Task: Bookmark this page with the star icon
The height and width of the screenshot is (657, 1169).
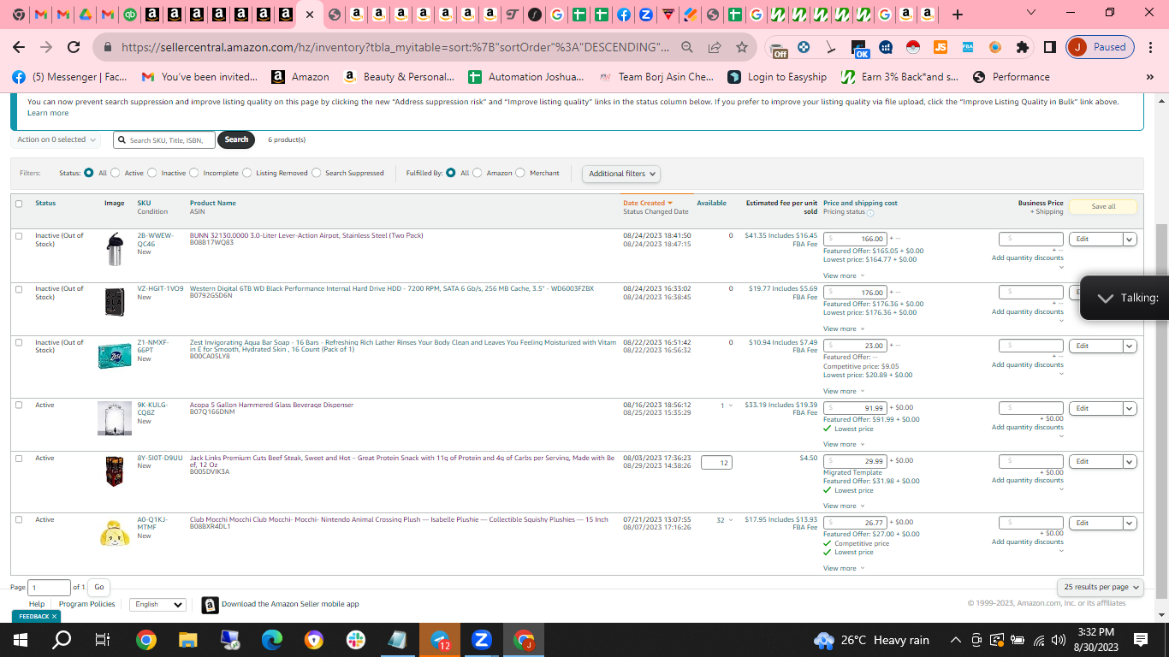Action: click(741, 47)
